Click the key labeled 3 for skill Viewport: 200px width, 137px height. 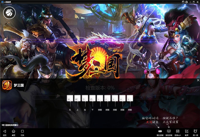[115, 98]
